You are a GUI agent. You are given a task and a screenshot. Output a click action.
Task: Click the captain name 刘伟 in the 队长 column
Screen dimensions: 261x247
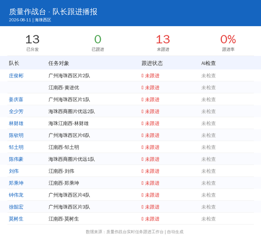tap(14, 171)
